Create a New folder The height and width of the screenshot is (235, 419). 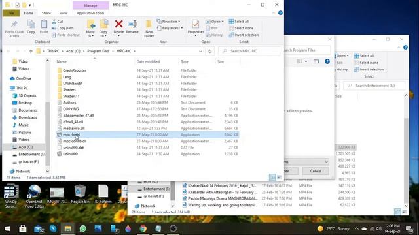149,28
